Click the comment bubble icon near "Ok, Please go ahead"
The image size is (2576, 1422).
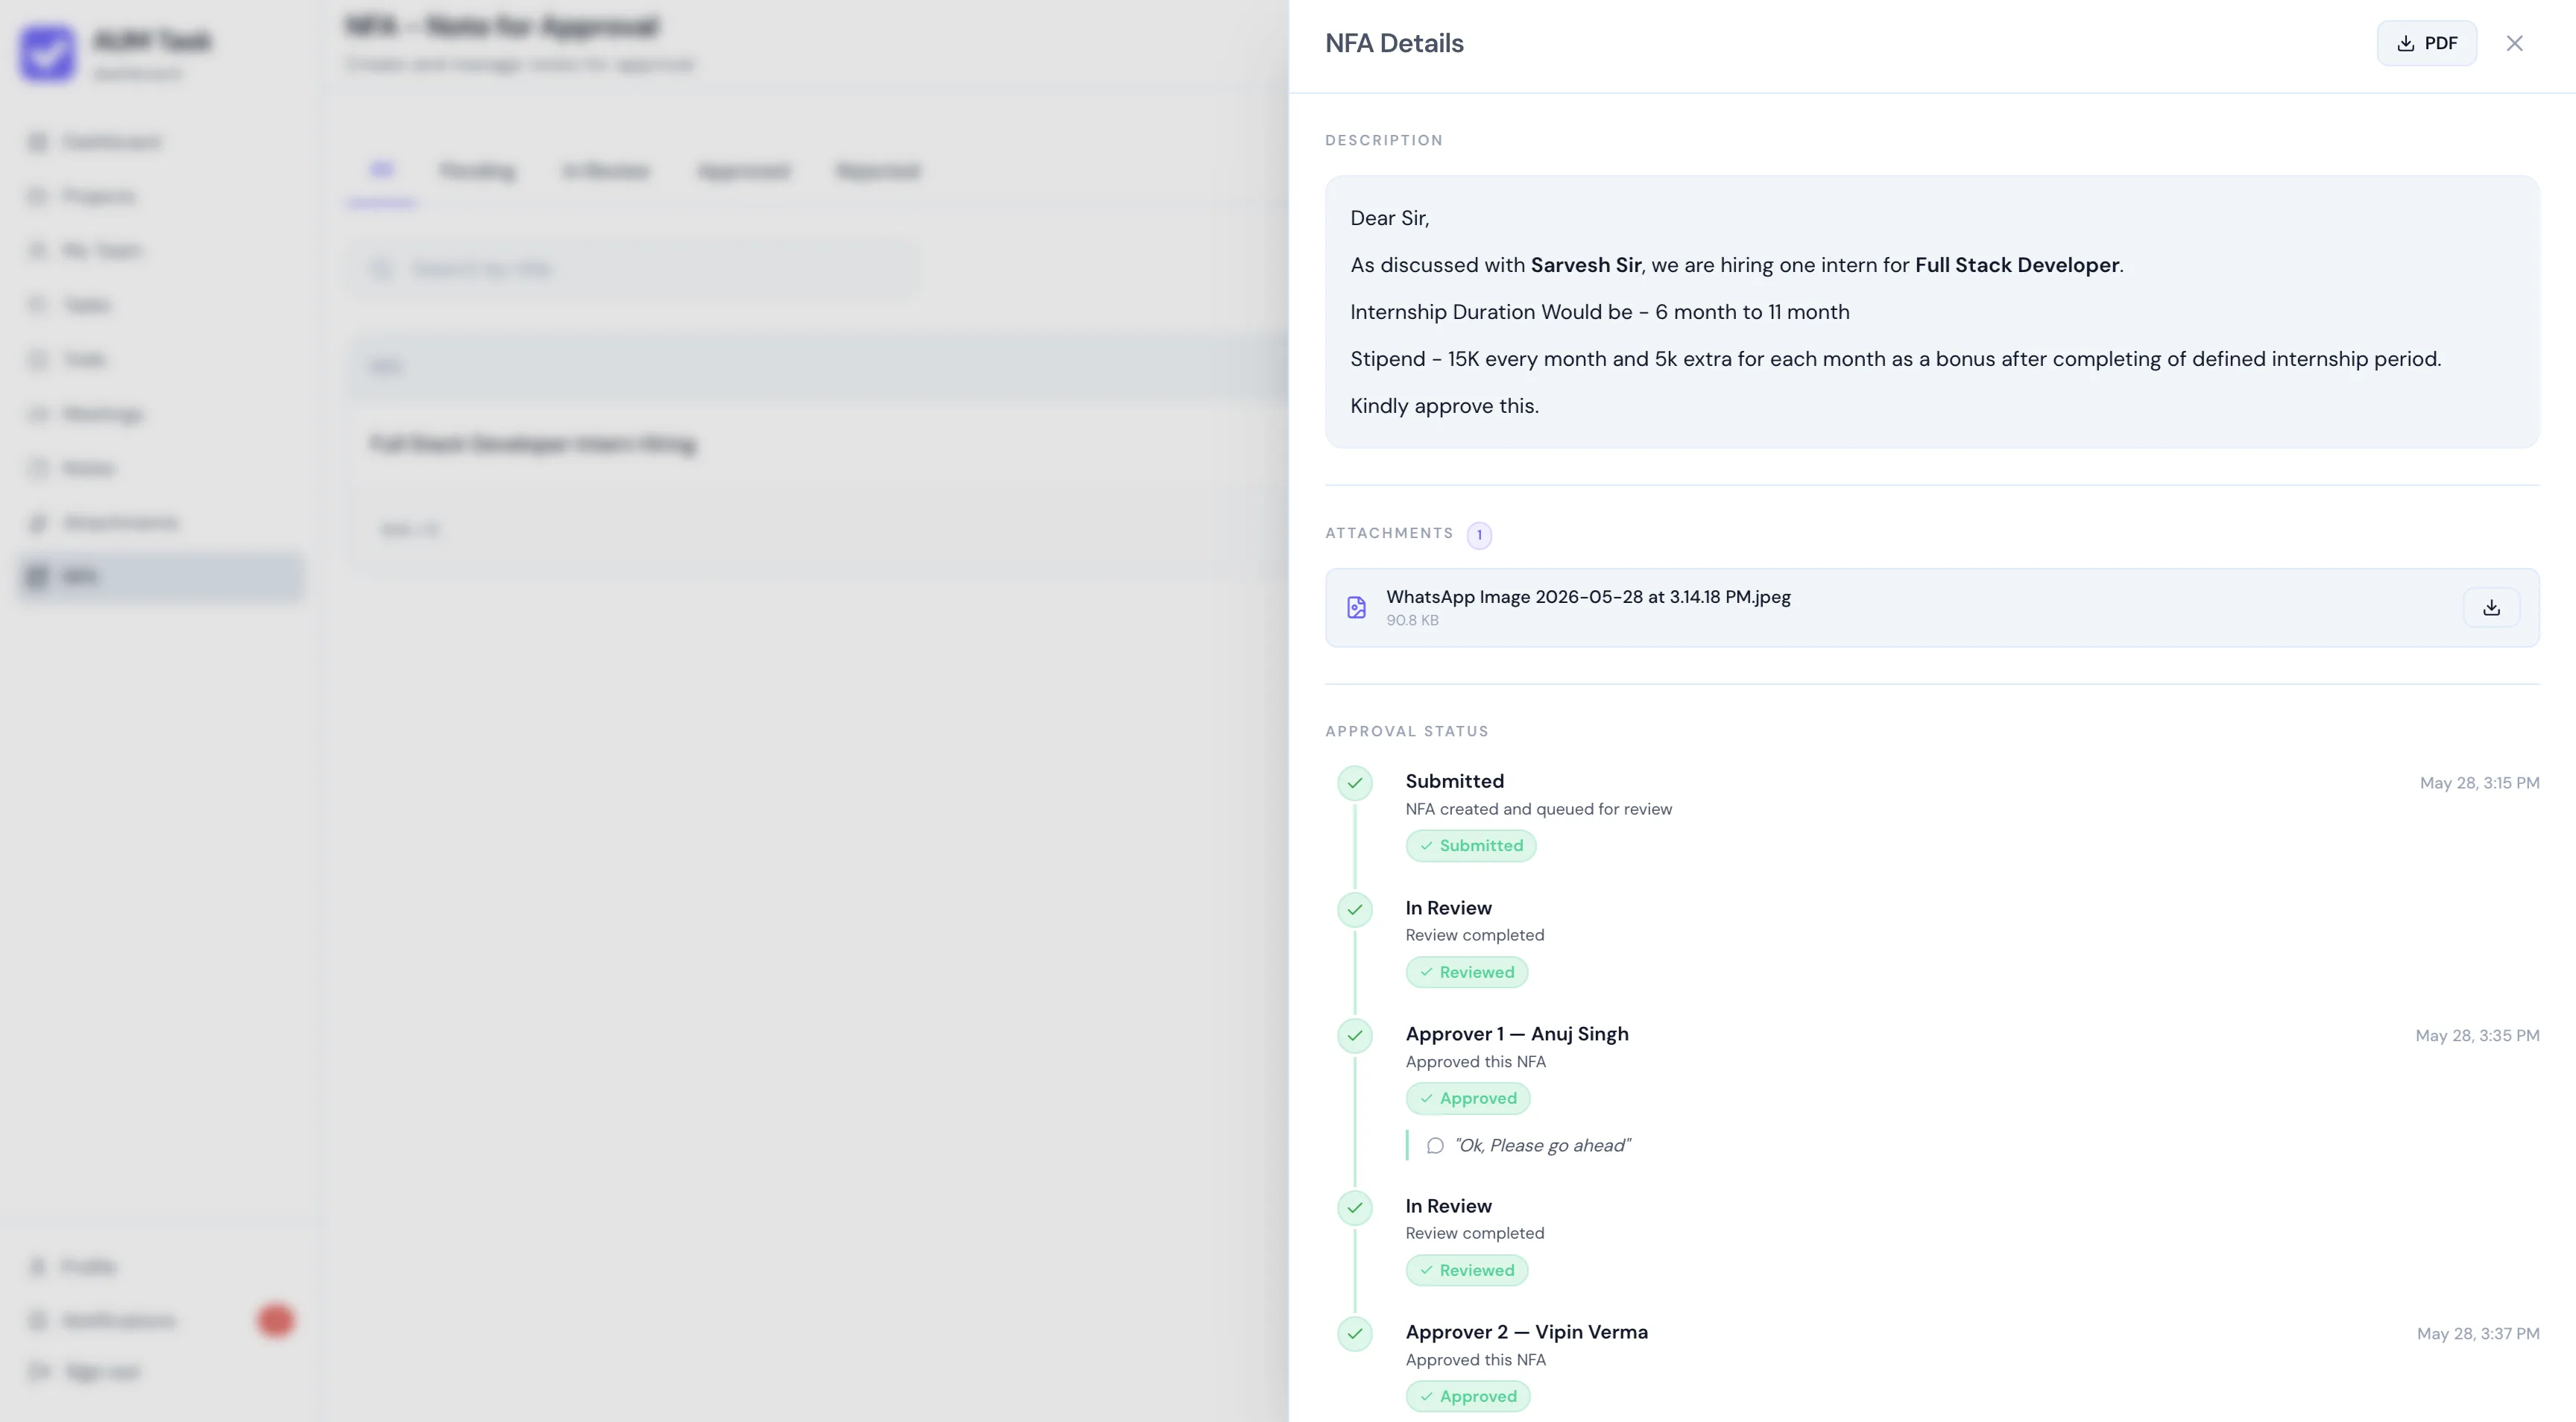(x=1435, y=1146)
